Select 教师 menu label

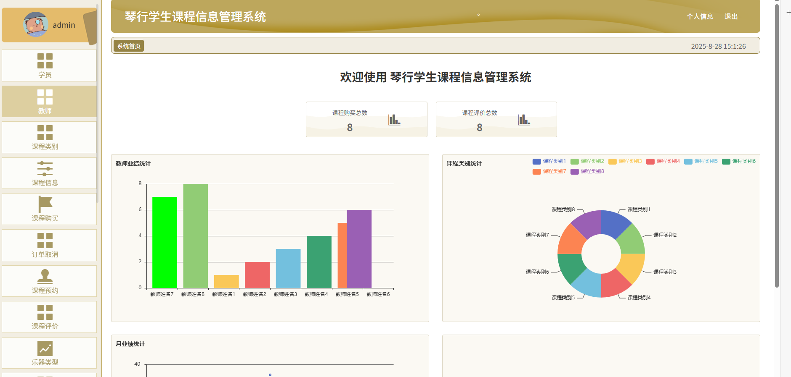[45, 111]
